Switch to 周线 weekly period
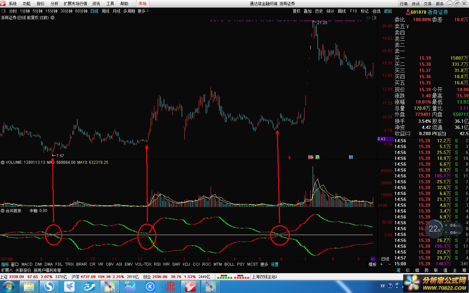Screen dimensions: 469x293 click(x=106, y=11)
